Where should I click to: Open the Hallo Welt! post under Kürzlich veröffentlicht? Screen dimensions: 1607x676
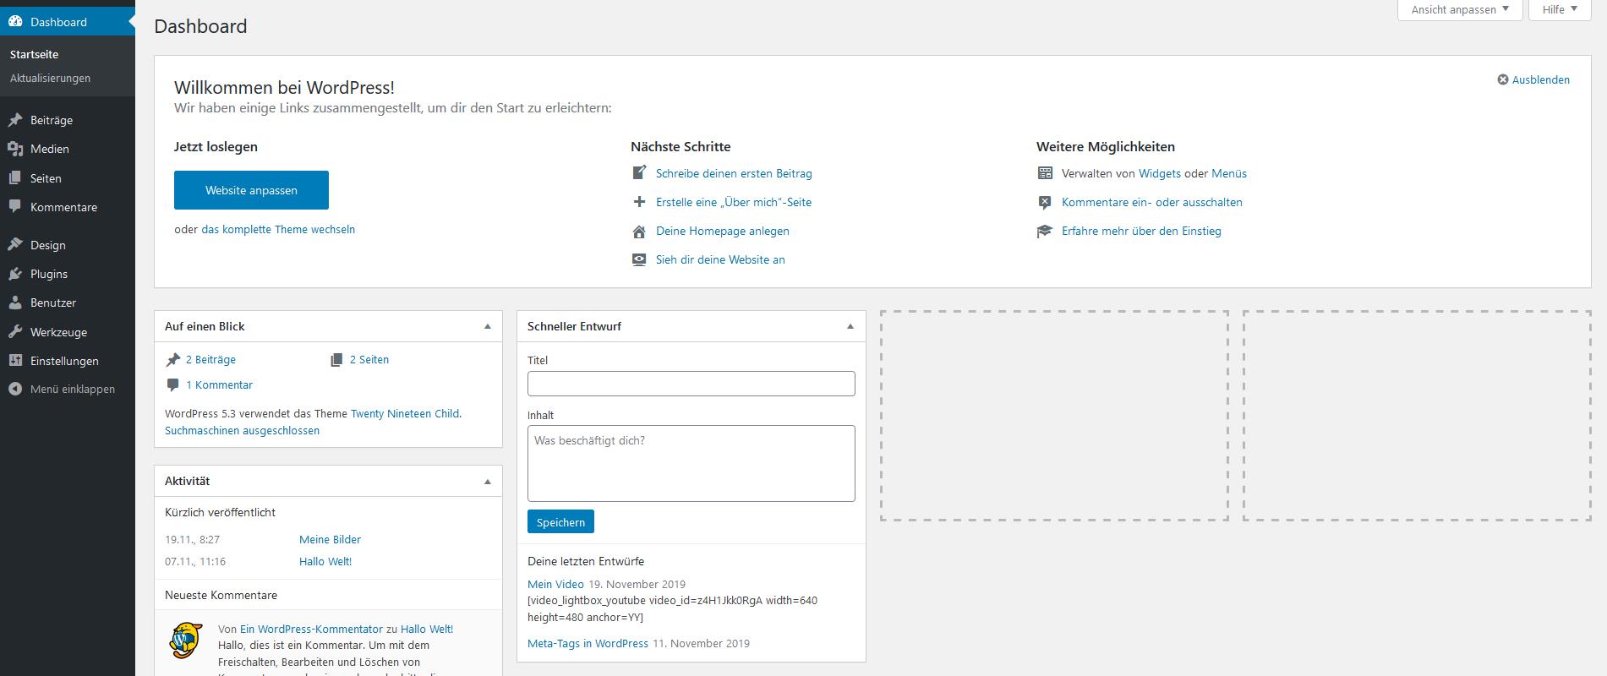325,561
